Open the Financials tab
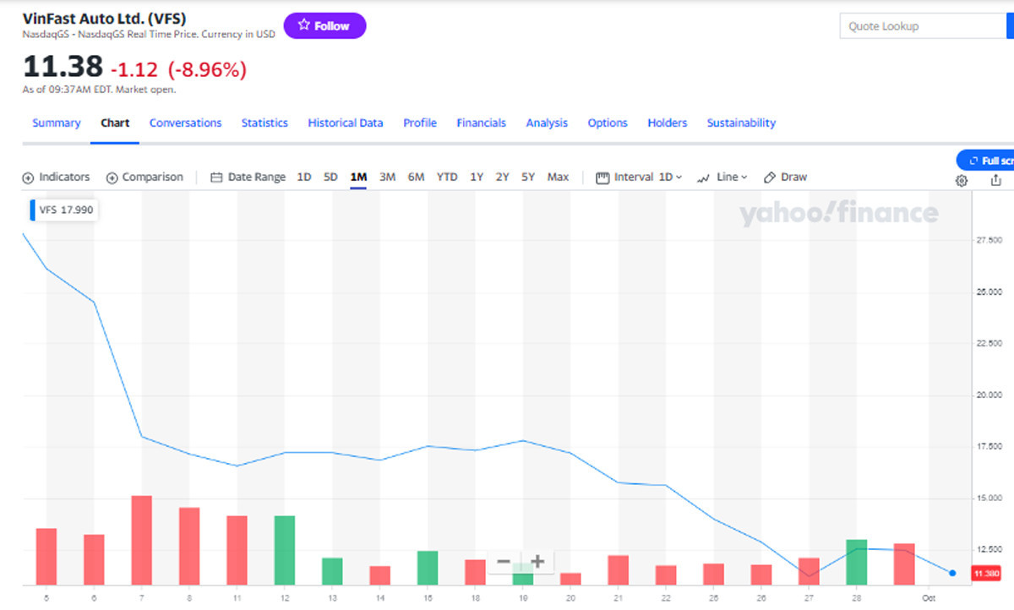This screenshot has width=1014, height=610. (x=481, y=123)
